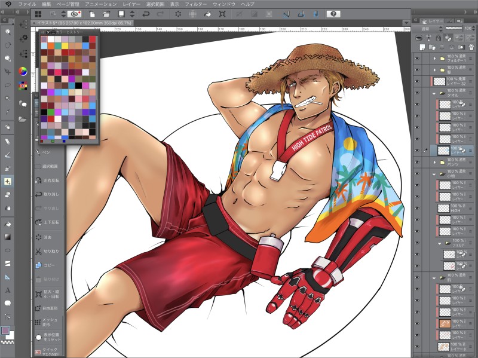Viewport: 478px width, 358px height.
Task: Toggle Lock Transparent Pixels icon
Action: tap(448, 38)
